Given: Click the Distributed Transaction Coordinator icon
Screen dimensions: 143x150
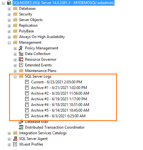Looking at the screenshot, I should coord(21,127).
